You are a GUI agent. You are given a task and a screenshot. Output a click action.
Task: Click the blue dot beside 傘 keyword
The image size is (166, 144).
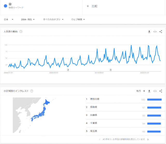(5, 6)
